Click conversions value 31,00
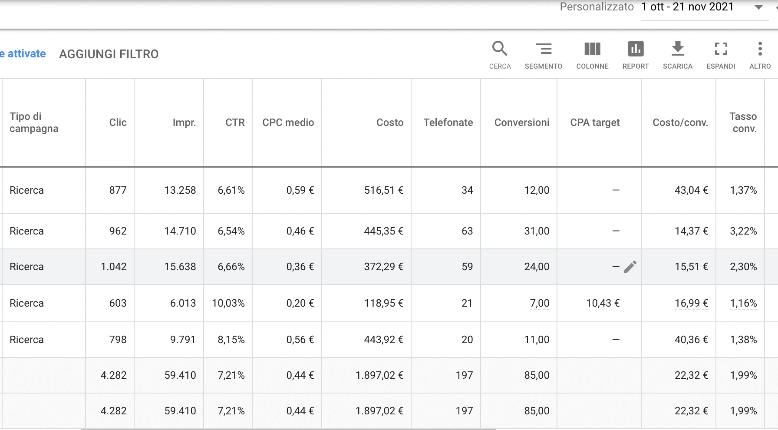 [x=537, y=231]
